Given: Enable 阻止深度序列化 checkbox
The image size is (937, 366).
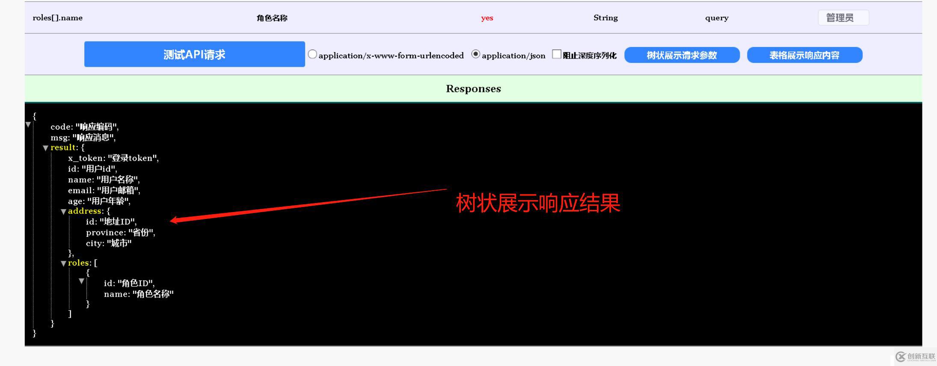Looking at the screenshot, I should tap(556, 54).
